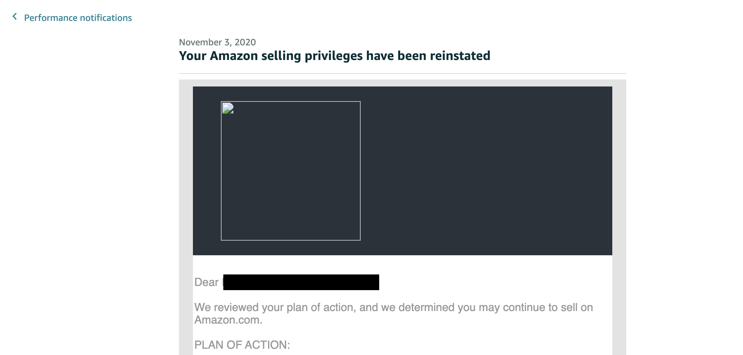Click the word "Dear" in greeting
The image size is (743, 355).
coord(206,282)
